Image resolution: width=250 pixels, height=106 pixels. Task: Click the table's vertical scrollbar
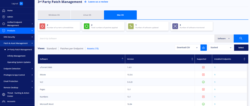click(247, 85)
